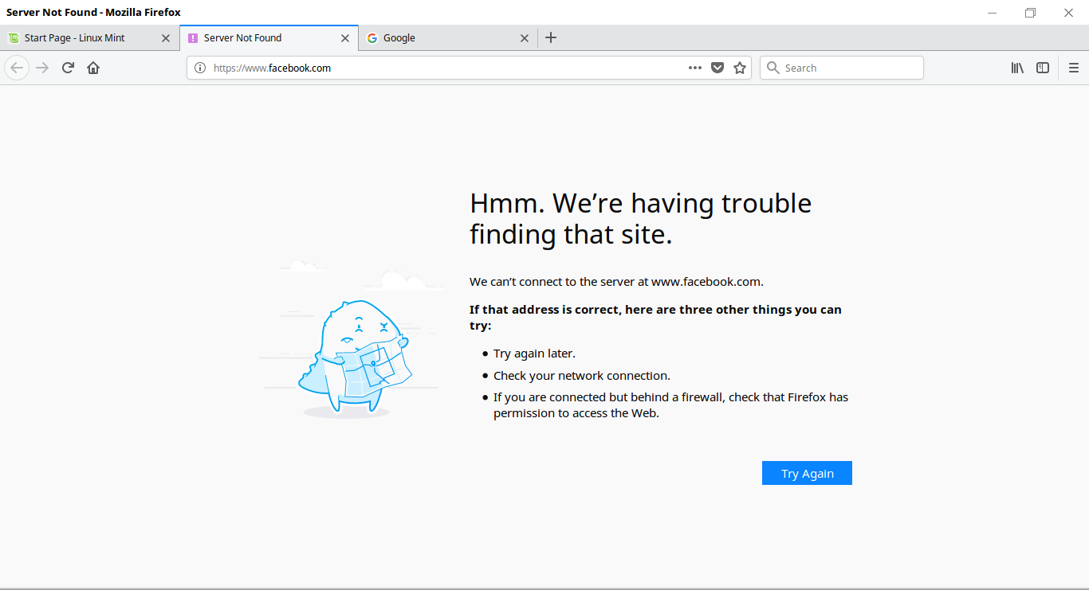Close the Firefox window

click(1068, 12)
